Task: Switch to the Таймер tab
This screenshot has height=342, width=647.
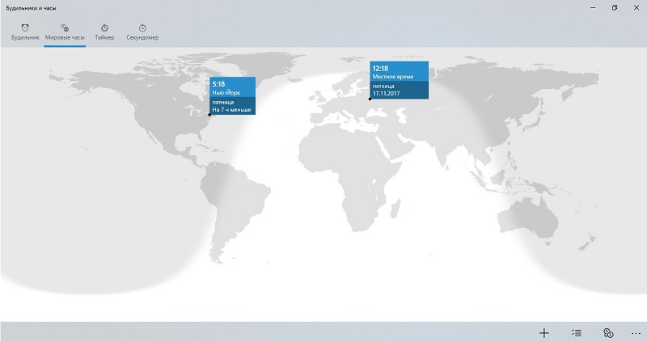Action: click(104, 32)
